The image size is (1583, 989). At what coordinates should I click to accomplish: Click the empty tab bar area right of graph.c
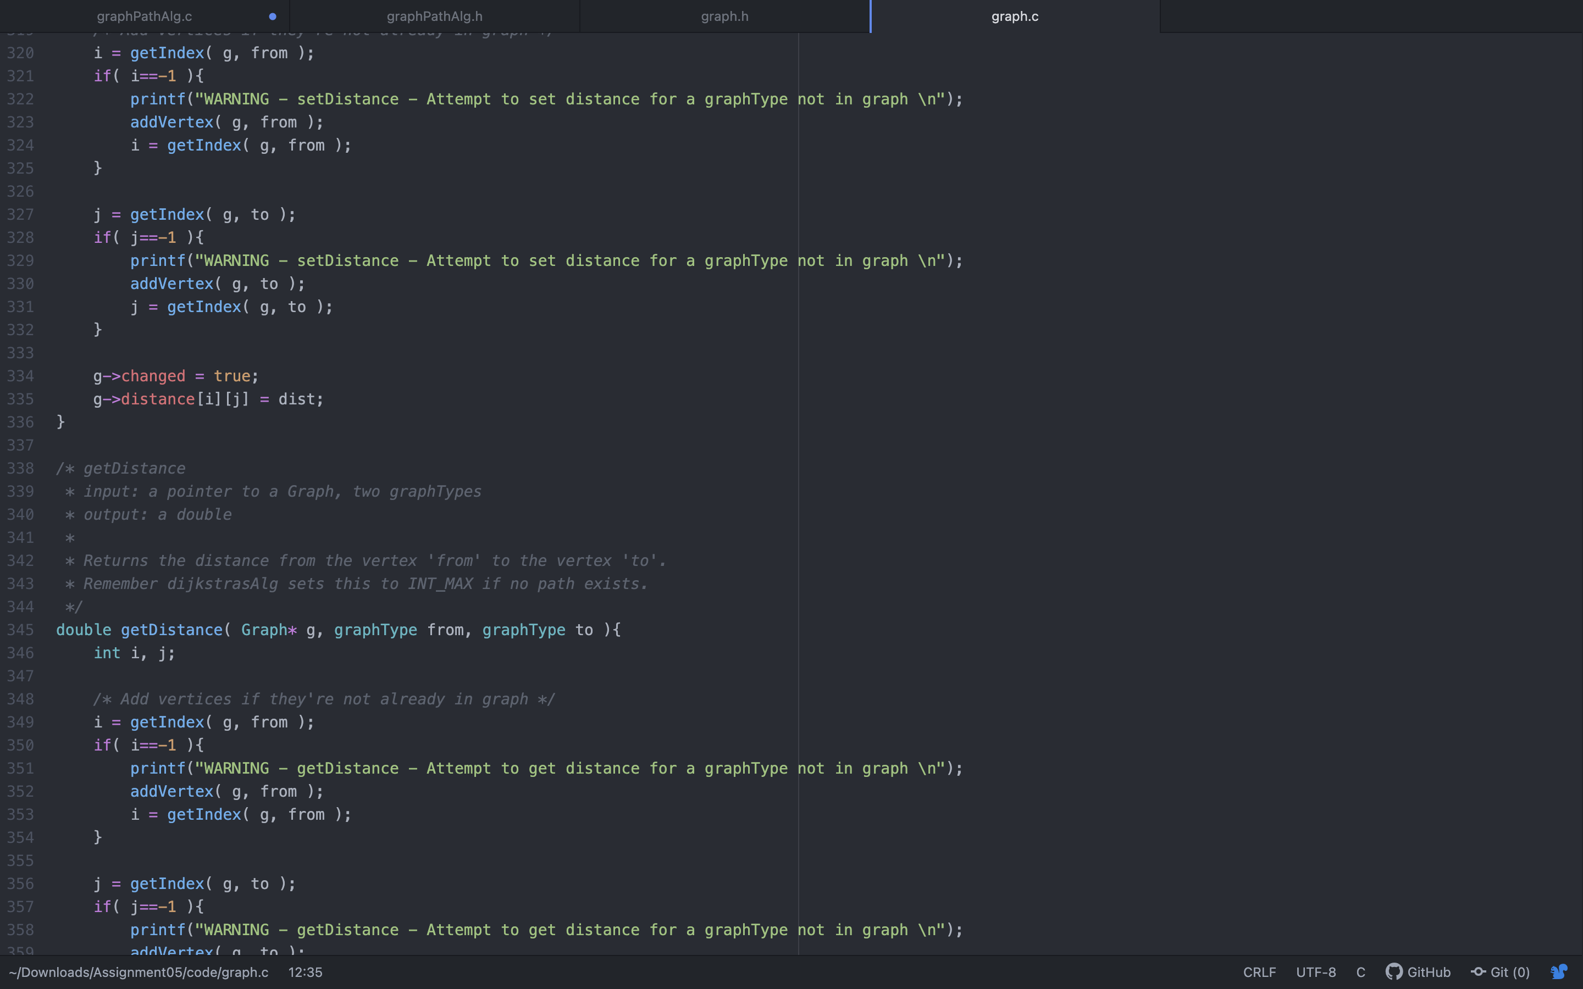pyautogui.click(x=1370, y=16)
